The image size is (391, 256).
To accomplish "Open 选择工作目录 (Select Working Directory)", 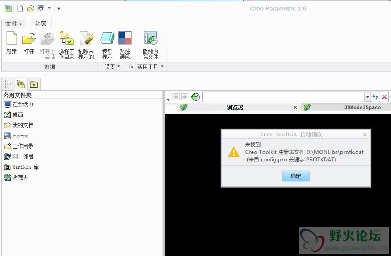I will coord(66,45).
